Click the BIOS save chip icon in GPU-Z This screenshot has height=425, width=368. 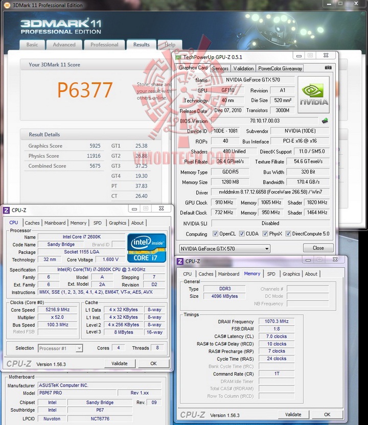[x=325, y=121]
